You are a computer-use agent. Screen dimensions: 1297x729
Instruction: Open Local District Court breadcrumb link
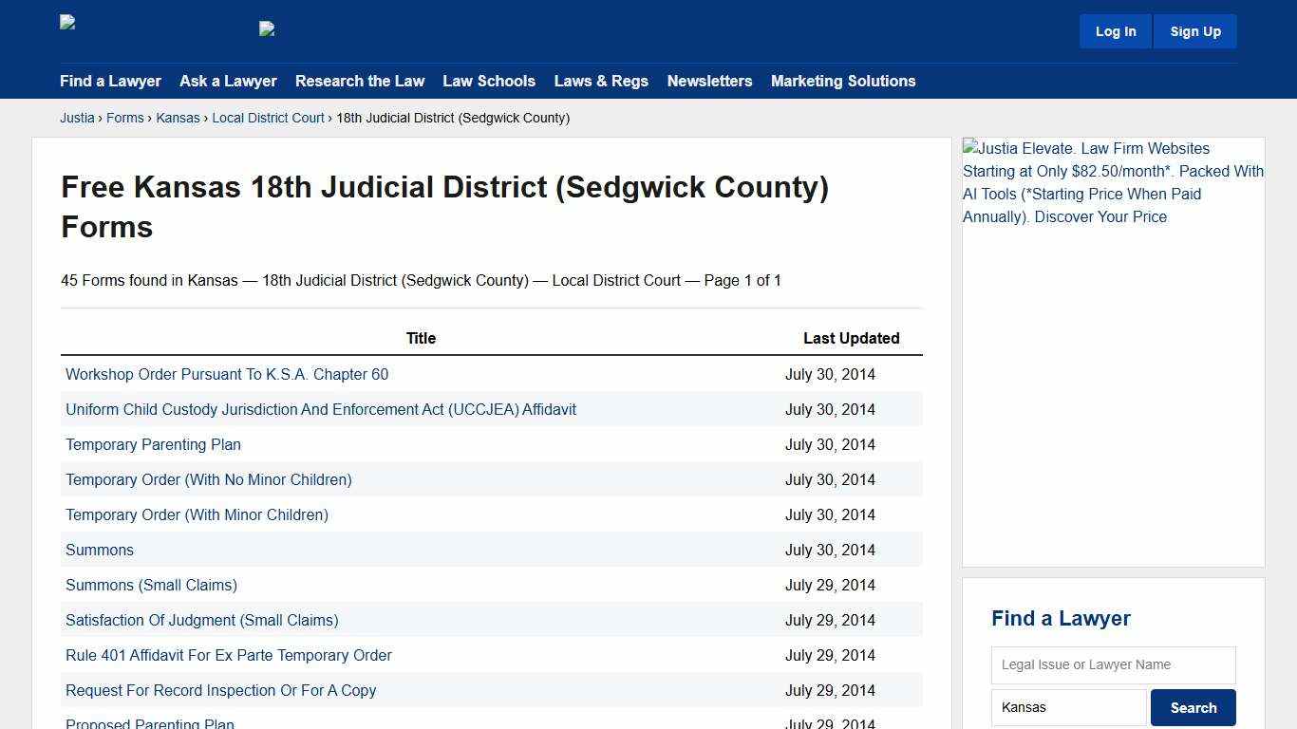pos(268,118)
